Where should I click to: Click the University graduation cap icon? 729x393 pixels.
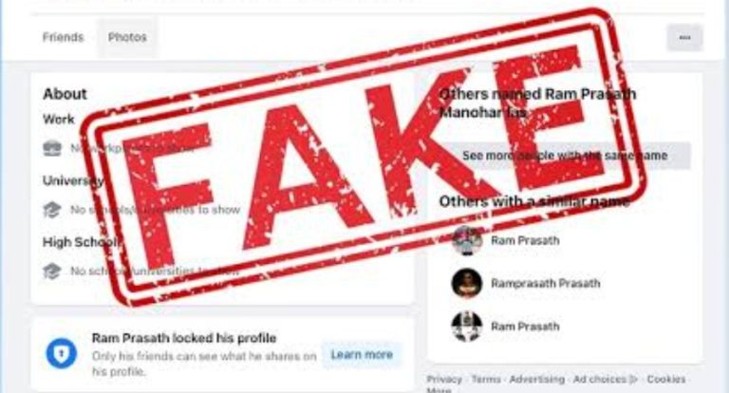tap(52, 209)
